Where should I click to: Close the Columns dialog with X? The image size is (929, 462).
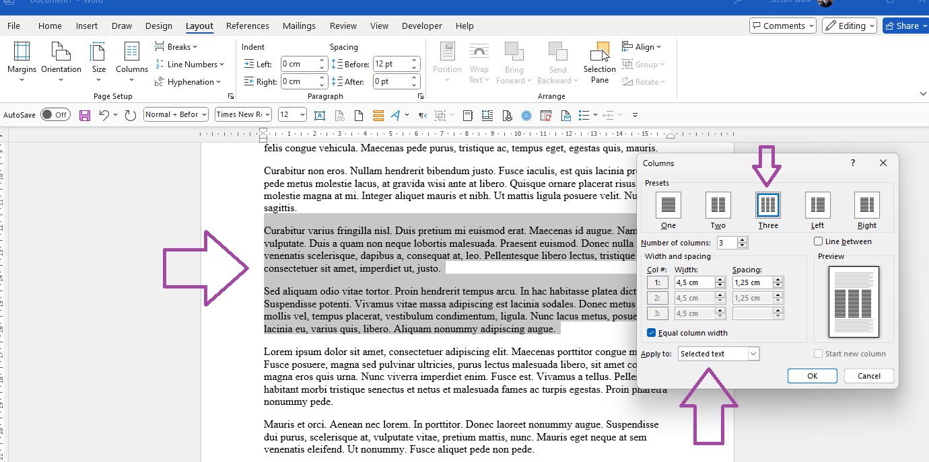(x=883, y=163)
